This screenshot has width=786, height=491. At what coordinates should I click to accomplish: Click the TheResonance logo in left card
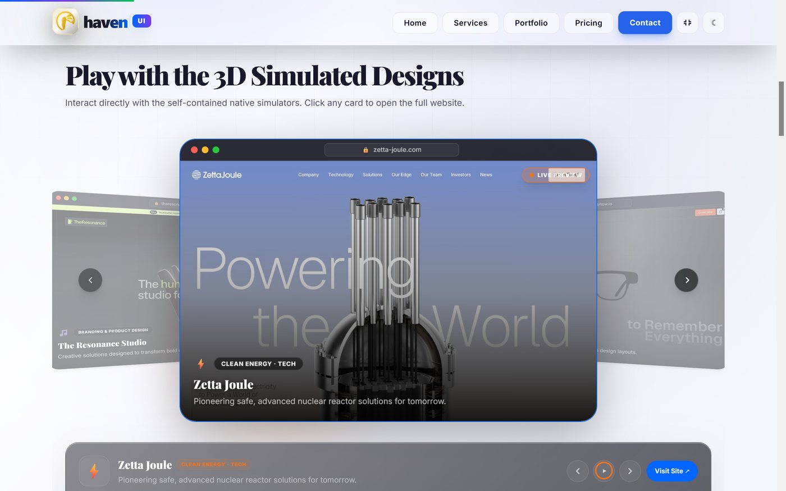click(86, 222)
